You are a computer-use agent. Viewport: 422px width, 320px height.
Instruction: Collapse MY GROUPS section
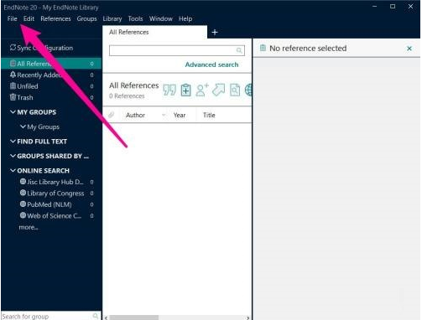coord(13,112)
